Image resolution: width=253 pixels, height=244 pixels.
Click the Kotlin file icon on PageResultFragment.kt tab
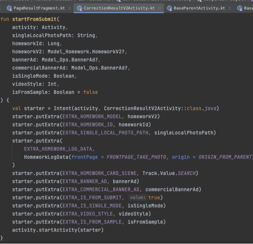coord(9,8)
